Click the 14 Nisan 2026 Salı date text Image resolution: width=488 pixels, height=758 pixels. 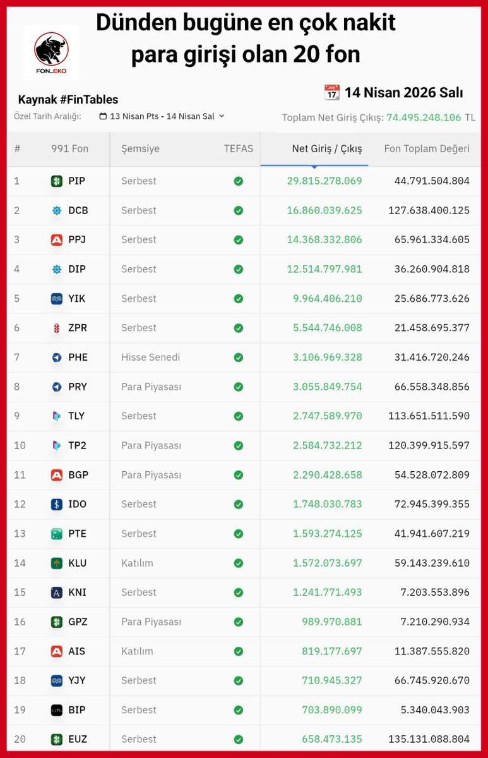pos(403,93)
